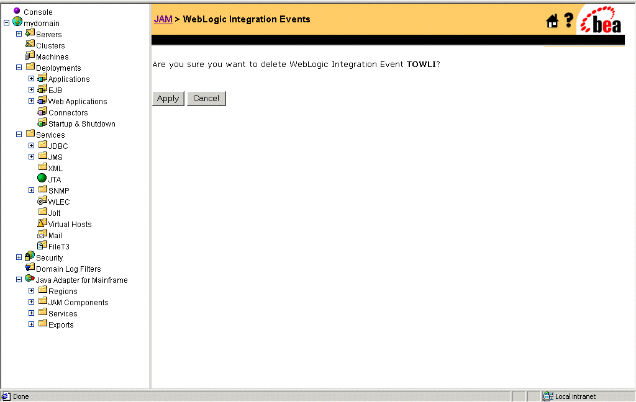Screen dimensions: 636x402
Task: Expand the EJB tree node
Action: pyautogui.click(x=31, y=89)
